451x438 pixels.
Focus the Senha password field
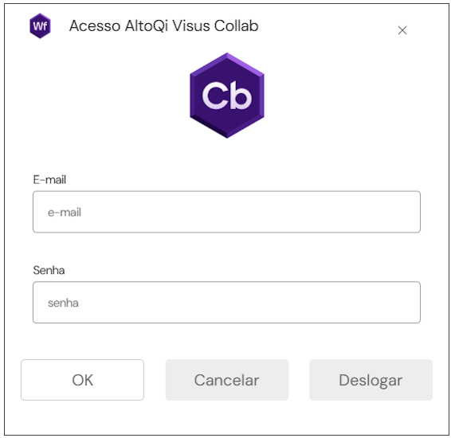(226, 303)
